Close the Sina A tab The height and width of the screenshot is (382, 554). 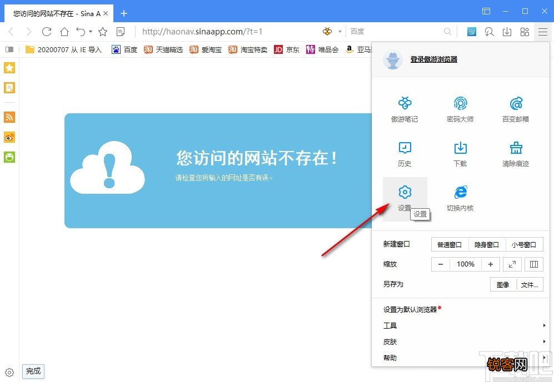coord(105,13)
